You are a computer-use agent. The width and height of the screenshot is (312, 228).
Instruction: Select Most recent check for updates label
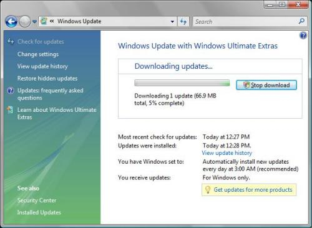tap(157, 137)
